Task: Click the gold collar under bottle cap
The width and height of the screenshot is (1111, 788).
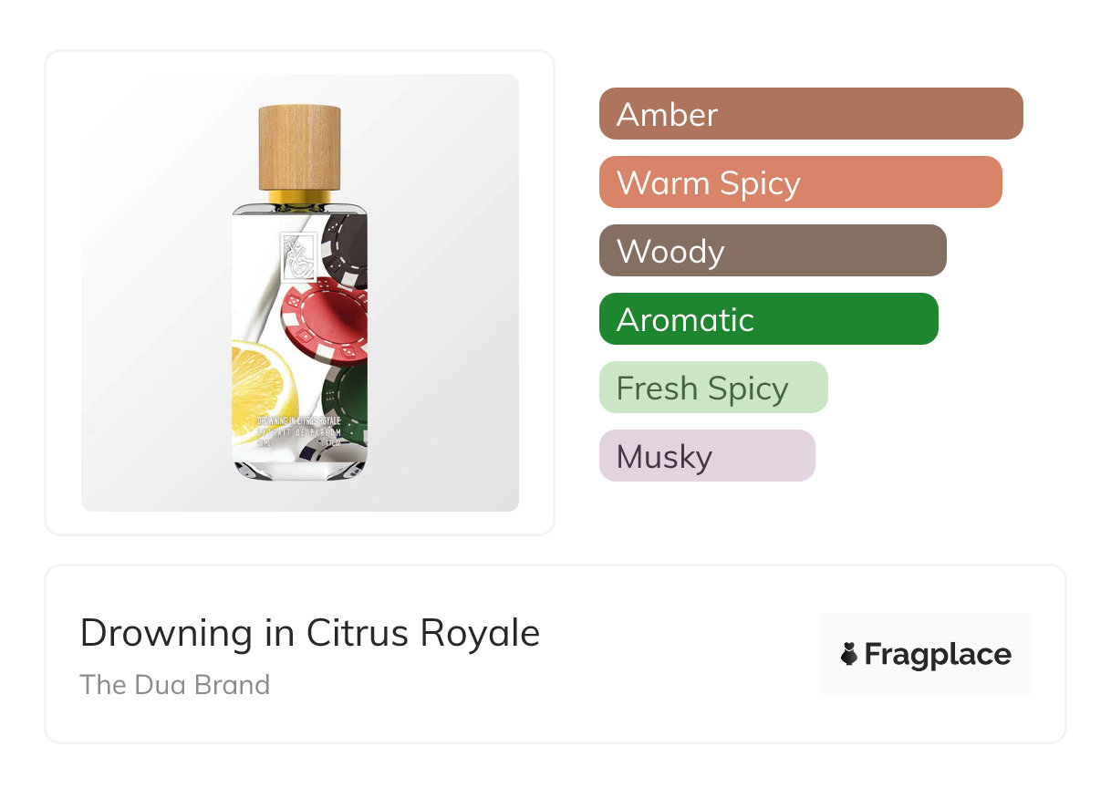Action: 299,197
